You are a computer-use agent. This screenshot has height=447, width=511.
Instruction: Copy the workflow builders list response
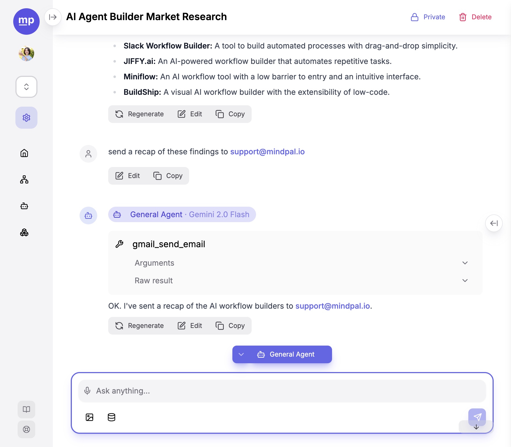coord(230,114)
